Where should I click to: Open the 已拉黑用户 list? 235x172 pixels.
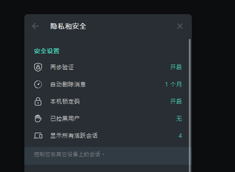[x=106, y=119]
